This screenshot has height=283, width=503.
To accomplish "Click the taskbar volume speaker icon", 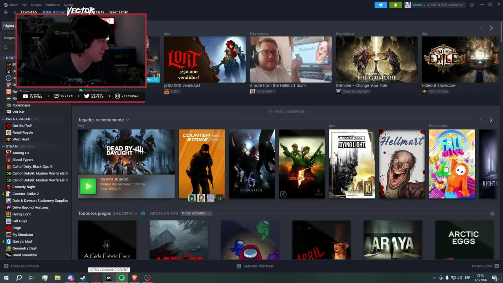I will [x=460, y=278].
